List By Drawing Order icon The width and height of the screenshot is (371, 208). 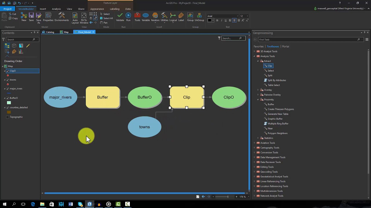click(x=7, y=46)
